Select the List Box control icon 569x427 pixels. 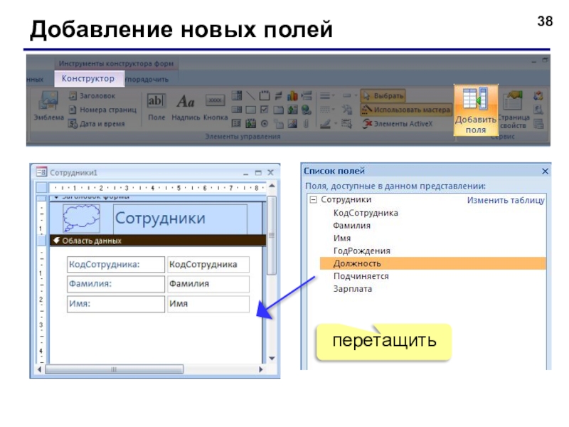237,110
